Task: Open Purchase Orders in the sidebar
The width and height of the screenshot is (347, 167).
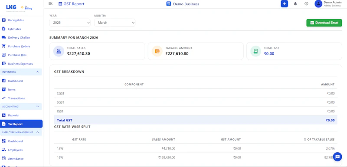Action: coord(19,46)
